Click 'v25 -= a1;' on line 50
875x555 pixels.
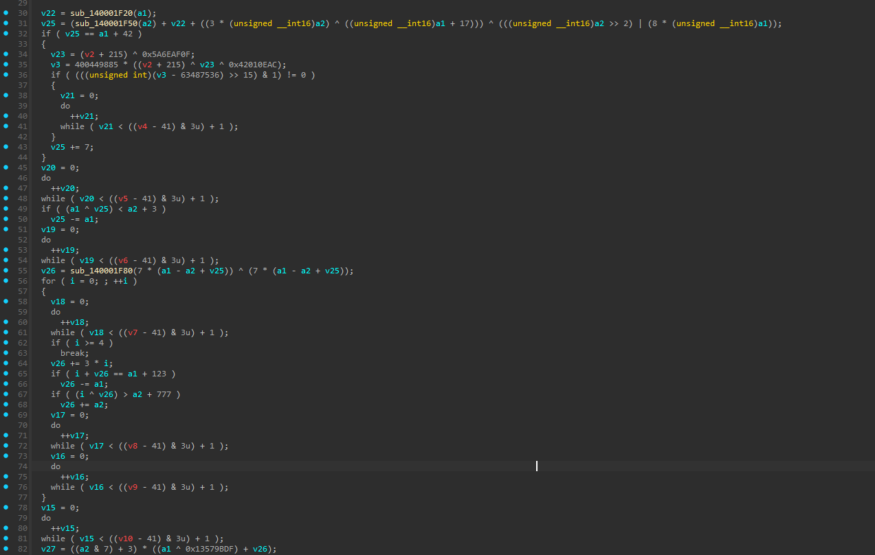coord(75,219)
